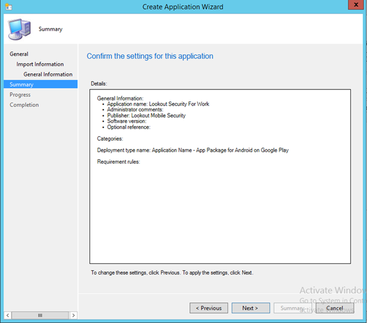Select the General step in sidebar
The image size is (367, 323).
[19, 54]
